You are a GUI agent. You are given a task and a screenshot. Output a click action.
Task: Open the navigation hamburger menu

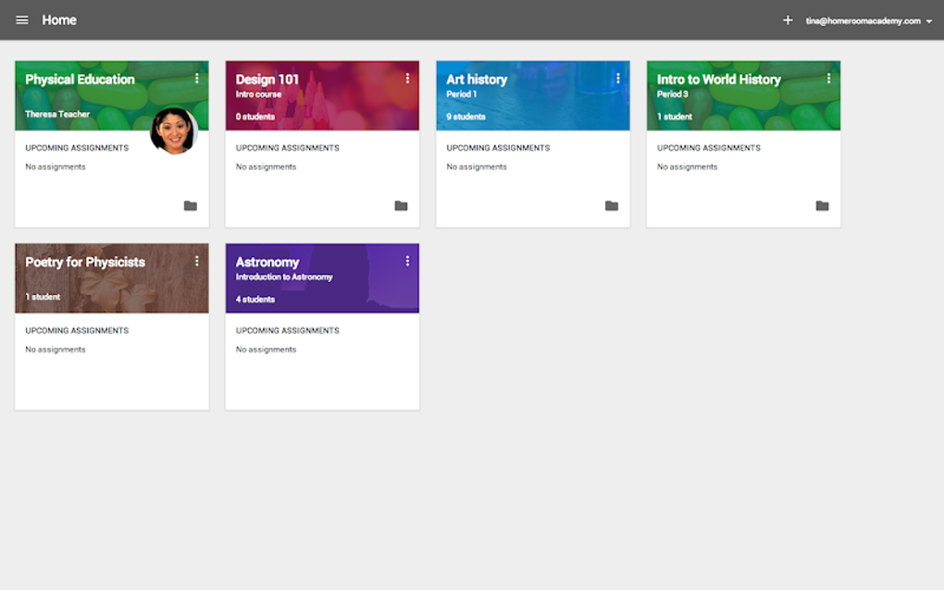21,19
